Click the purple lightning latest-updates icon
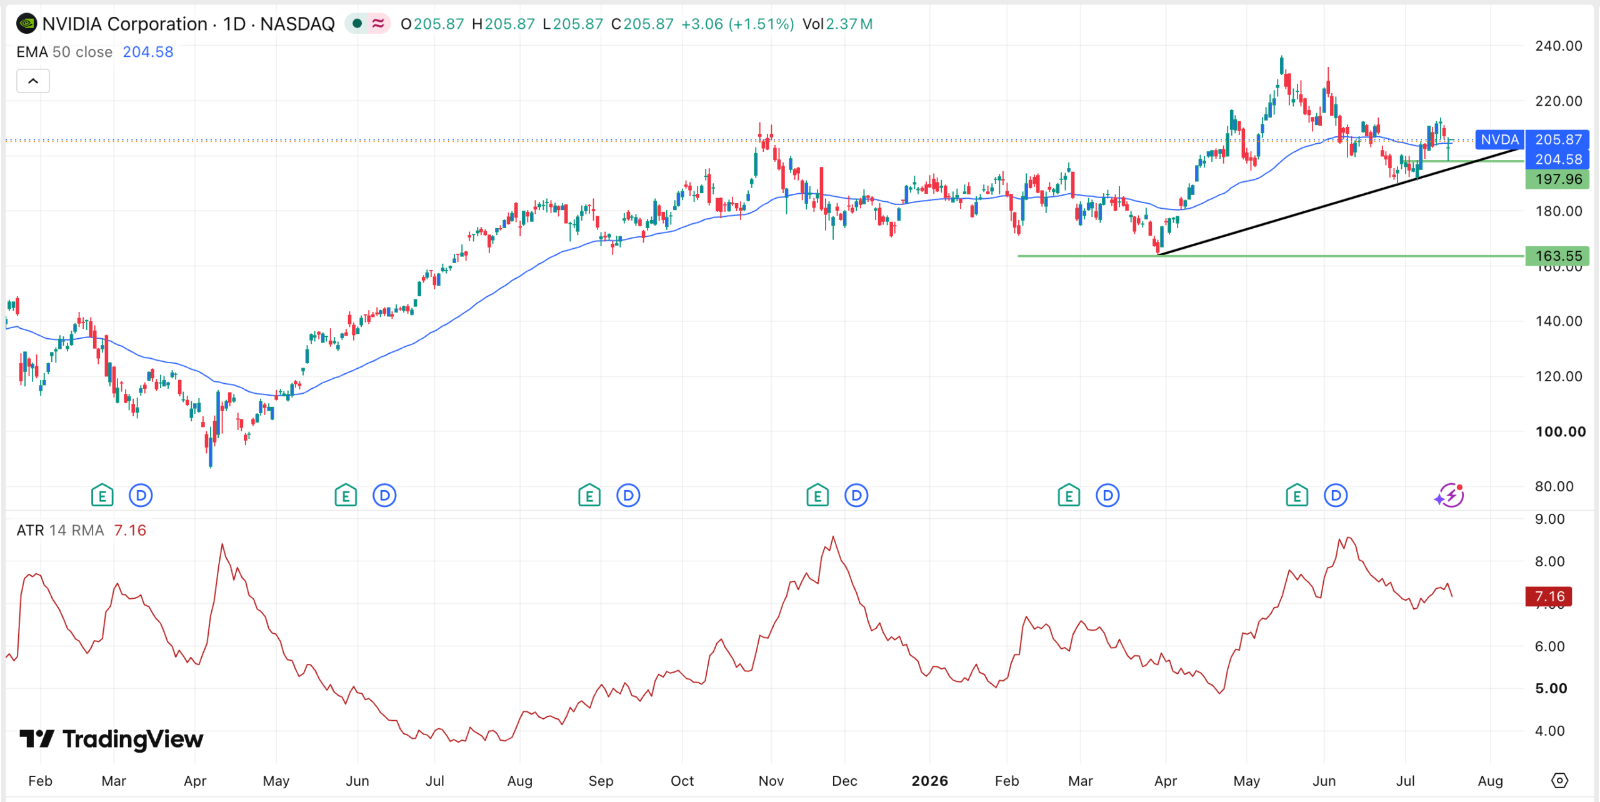The width and height of the screenshot is (1600, 802). pos(1450,496)
